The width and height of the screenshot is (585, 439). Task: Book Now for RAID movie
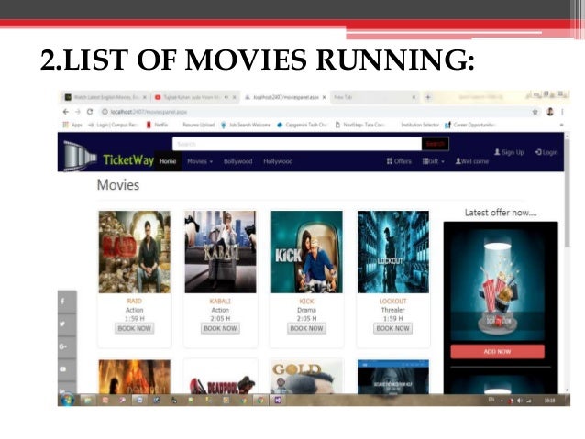pyautogui.click(x=134, y=328)
